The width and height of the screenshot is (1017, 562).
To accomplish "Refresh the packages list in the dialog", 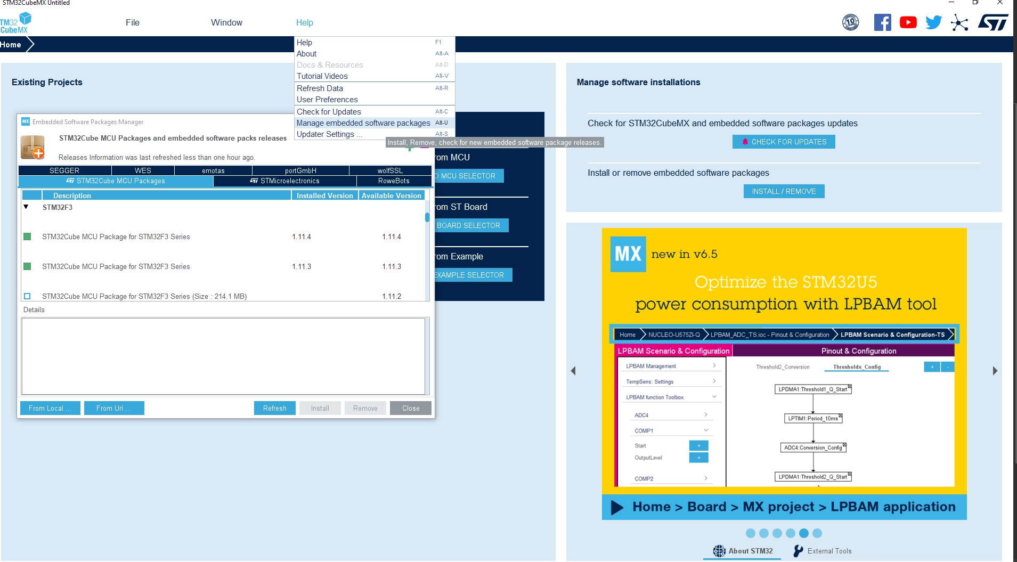I will [275, 408].
